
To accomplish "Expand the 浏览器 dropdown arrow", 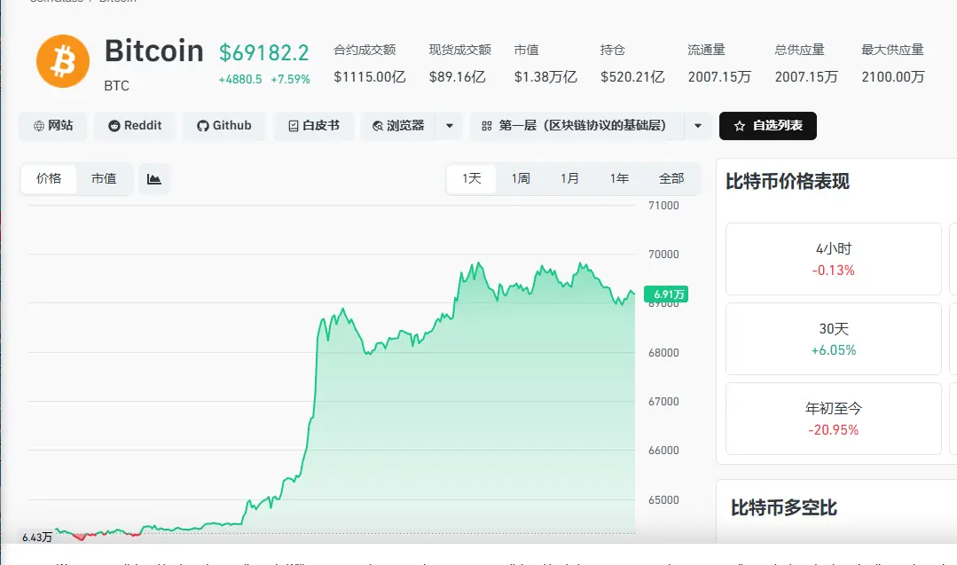I will tap(449, 126).
